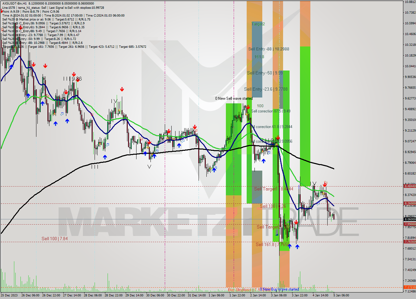Click the '5 Jan 06:00' time axis label
416x299 pixels.
342,295
